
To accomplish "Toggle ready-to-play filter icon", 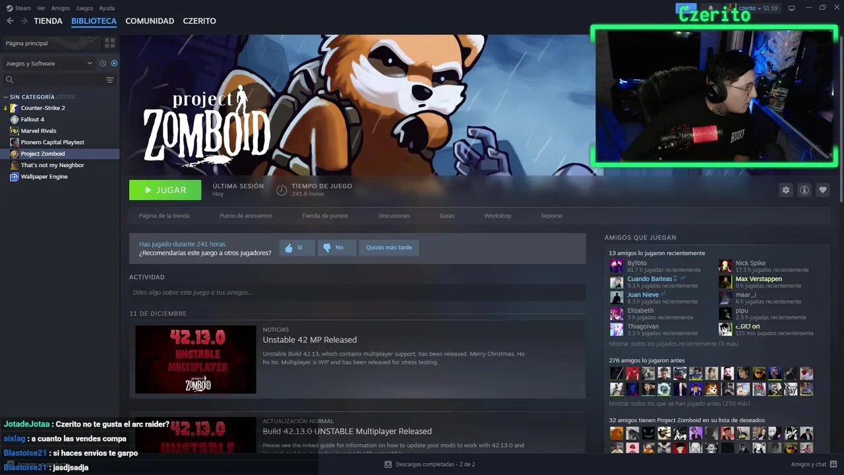I will [x=114, y=63].
